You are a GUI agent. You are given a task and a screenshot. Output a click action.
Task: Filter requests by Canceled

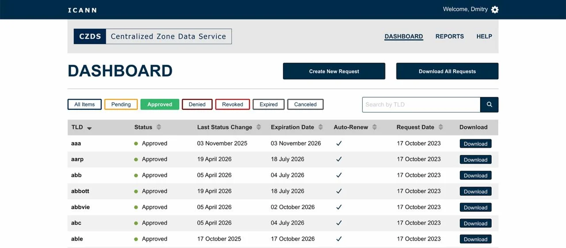click(x=306, y=105)
